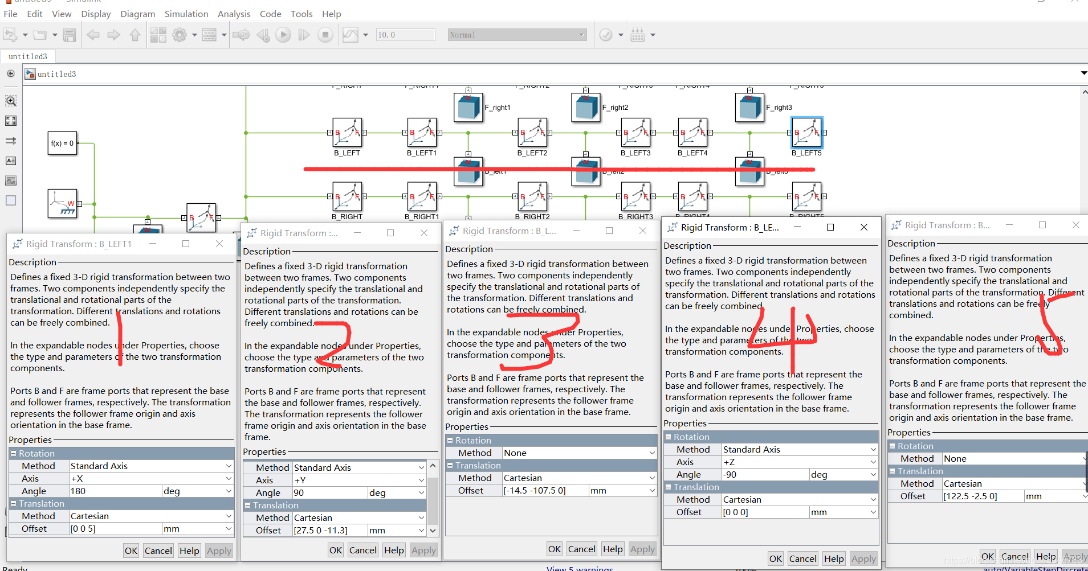Select the B_LEFT3 rigid transform block
Screen dimensions: 1088x571
pos(635,133)
